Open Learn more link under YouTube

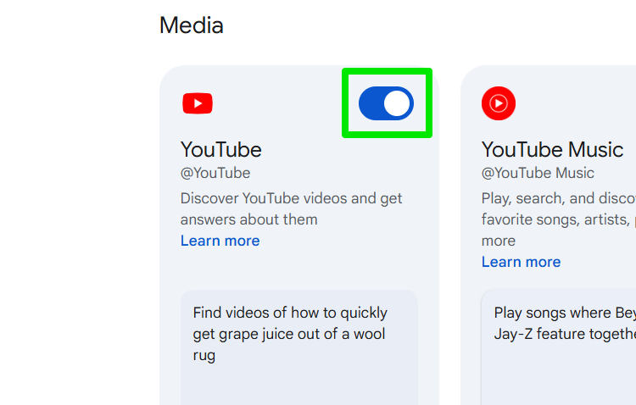[220, 241]
